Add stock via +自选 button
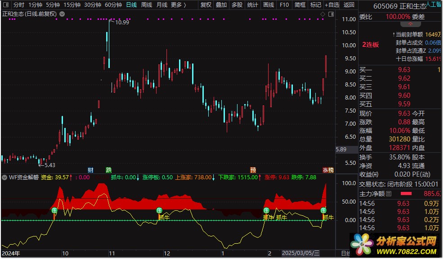Viewport: 444px width, 259px height. pyautogui.click(x=332, y=5)
